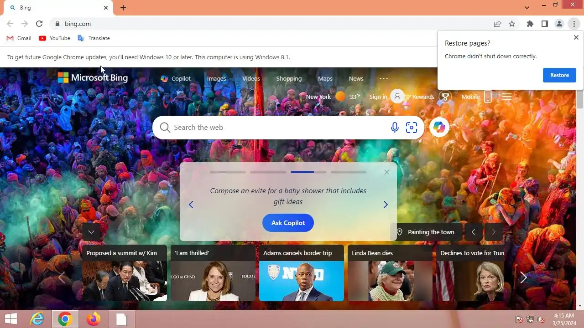Open tab search dropdown arrow

[x=527, y=8]
